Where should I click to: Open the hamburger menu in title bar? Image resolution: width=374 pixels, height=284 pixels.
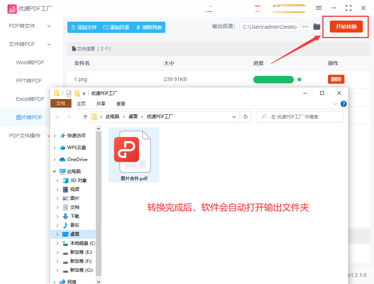tap(319, 8)
